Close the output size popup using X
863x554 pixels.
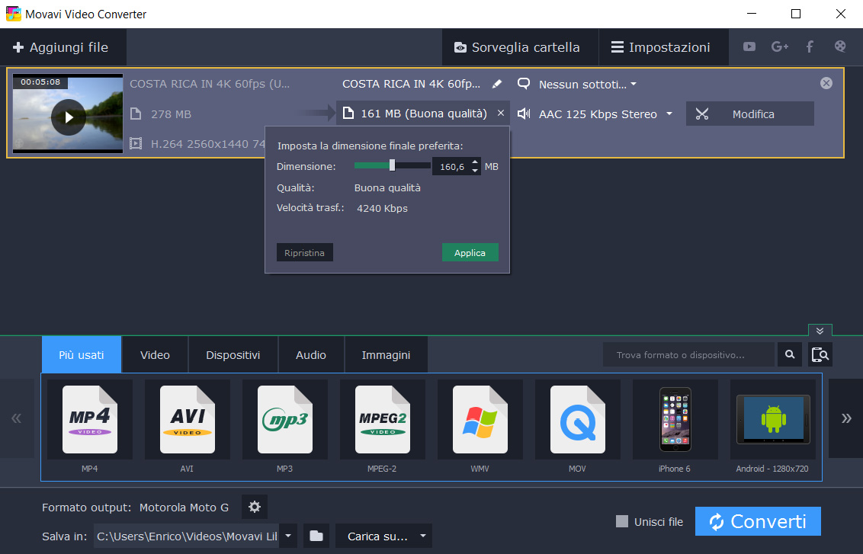(501, 113)
